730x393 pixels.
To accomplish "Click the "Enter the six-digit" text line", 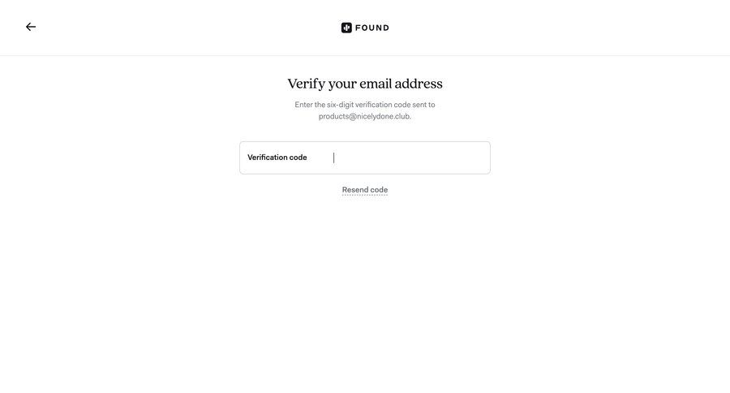I will pyautogui.click(x=364, y=105).
